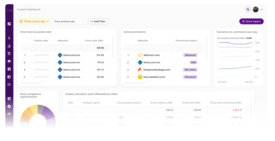This screenshot has height=141, width=275.
Task: Click the Active promotions horizontal scrollbar
Action: (134, 83)
